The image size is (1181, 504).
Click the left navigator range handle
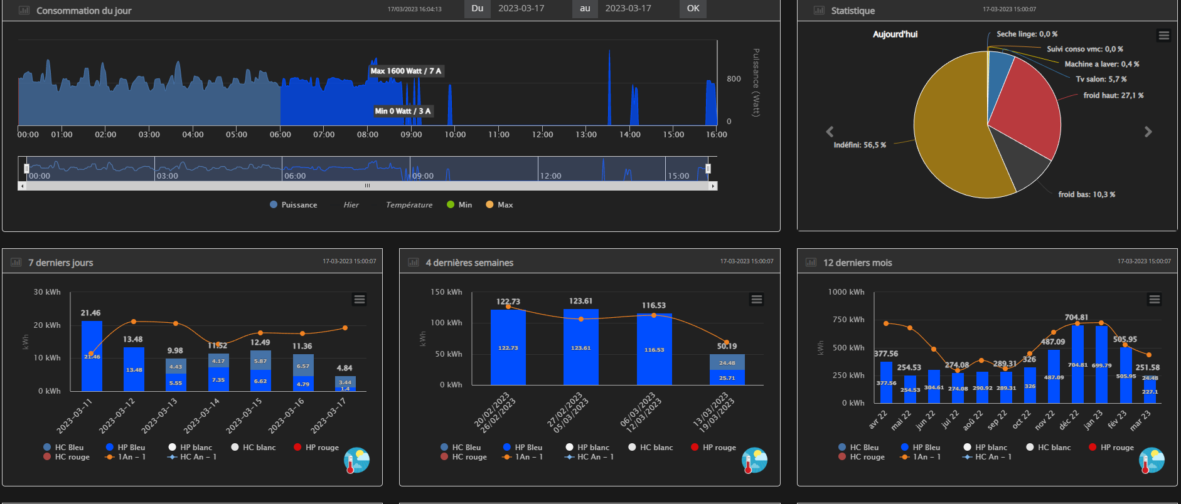(x=26, y=169)
